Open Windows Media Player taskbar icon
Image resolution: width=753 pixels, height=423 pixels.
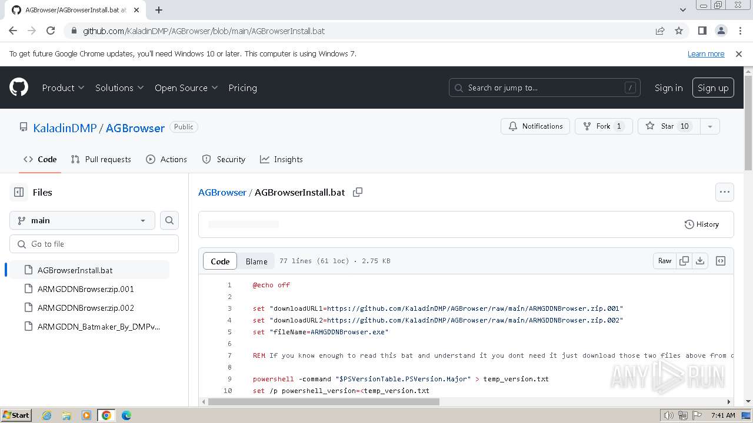click(x=86, y=415)
